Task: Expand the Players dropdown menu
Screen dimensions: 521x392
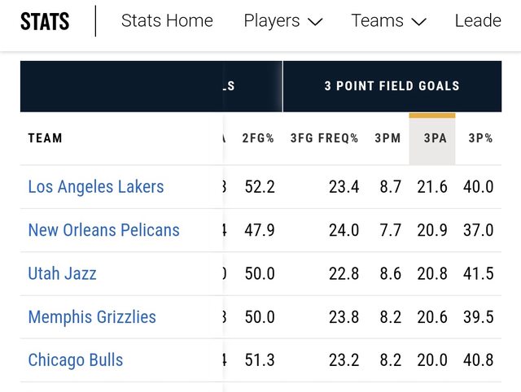Action: click(x=282, y=21)
